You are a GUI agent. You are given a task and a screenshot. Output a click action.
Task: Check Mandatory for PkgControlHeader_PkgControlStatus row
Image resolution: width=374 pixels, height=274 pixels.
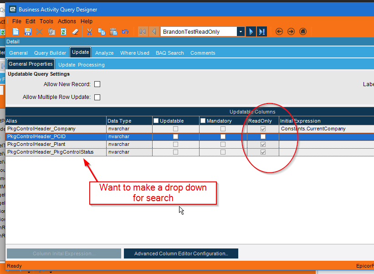coord(223,152)
